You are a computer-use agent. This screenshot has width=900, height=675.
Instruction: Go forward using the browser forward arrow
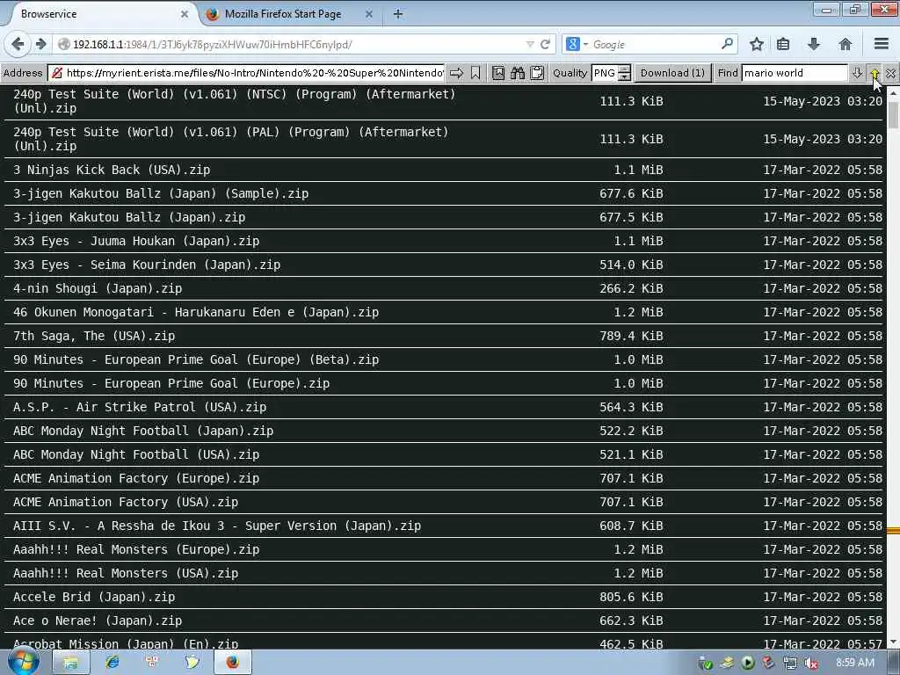pos(40,44)
